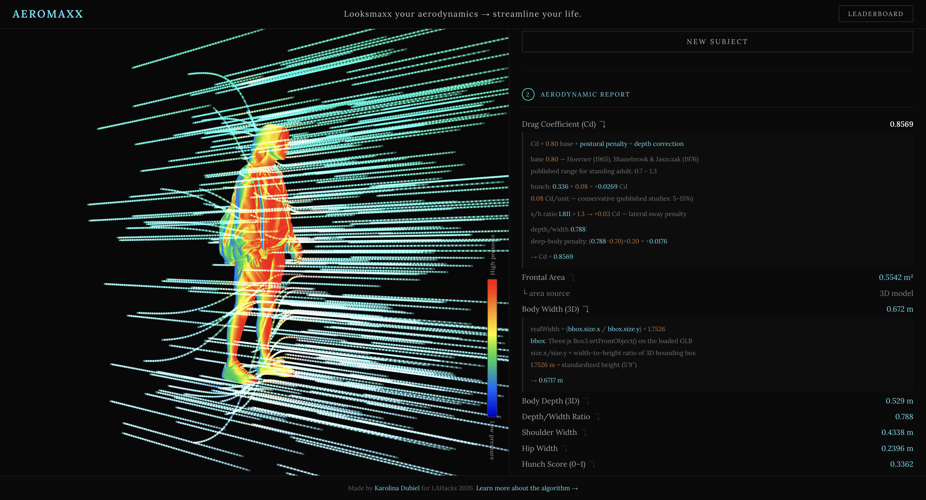Start a New Subject analysis
Viewport: 926px width, 500px height.
click(x=717, y=42)
